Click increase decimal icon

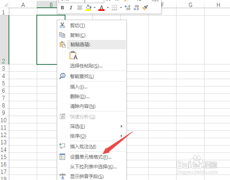tap(127, 7)
